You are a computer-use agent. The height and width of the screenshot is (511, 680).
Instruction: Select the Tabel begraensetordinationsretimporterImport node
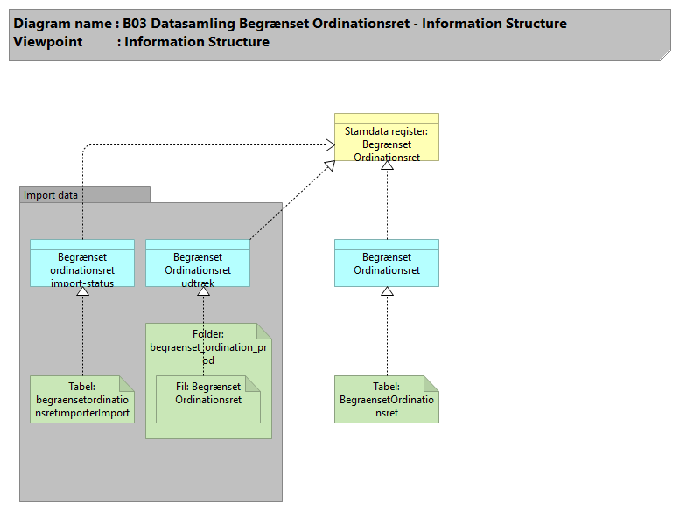pos(81,400)
